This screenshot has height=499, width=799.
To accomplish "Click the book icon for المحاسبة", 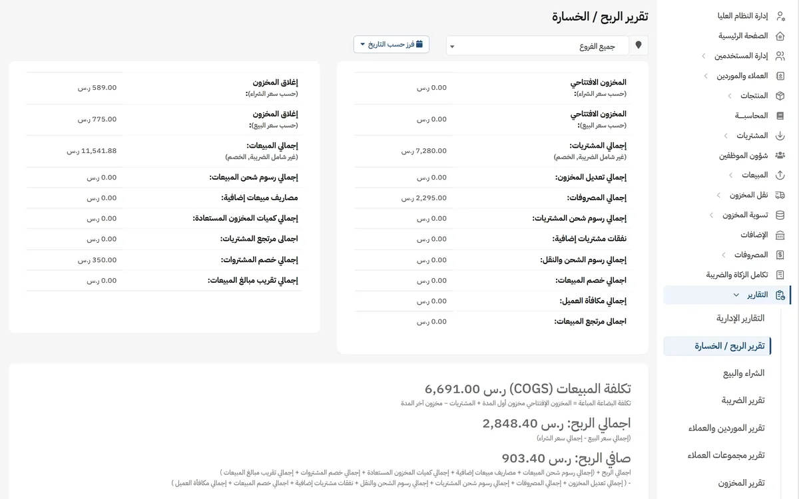I will point(780,116).
